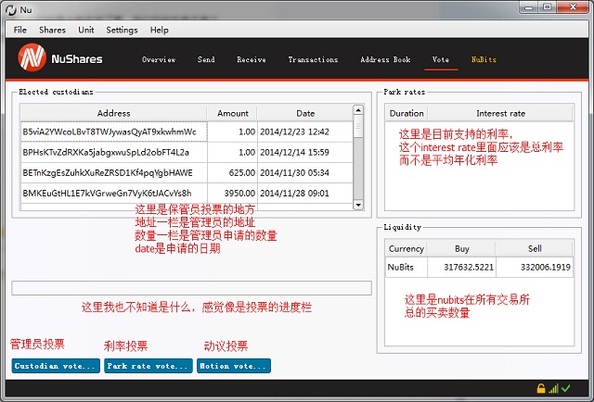
Task: Click the network connection signal bars icon
Action: click(x=553, y=388)
